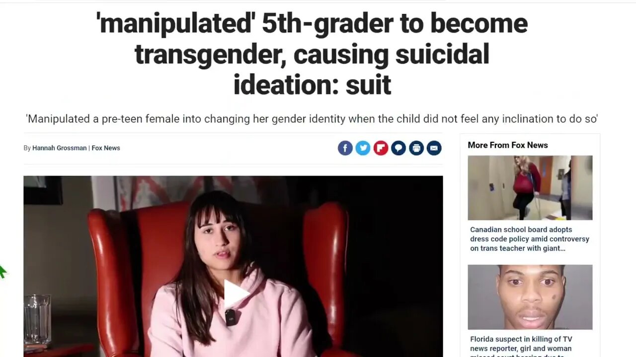Follow the Fox News byline link
The width and height of the screenshot is (636, 357).
pos(106,148)
